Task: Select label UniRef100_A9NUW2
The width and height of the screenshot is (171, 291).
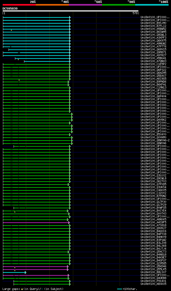Action: tap(154, 44)
